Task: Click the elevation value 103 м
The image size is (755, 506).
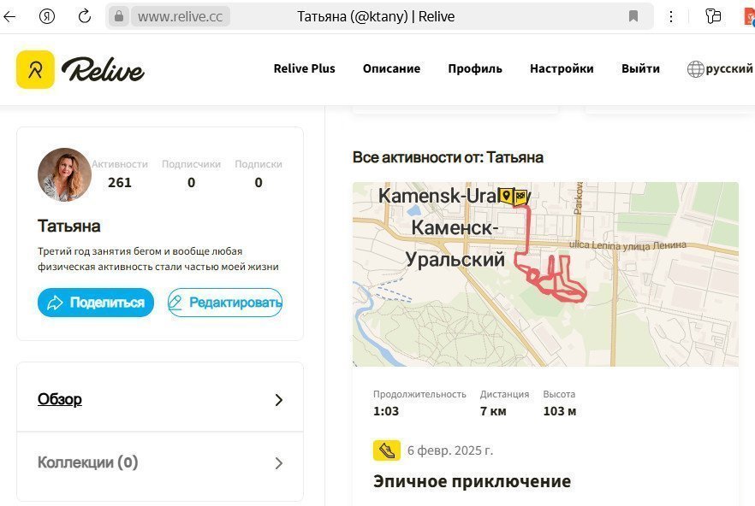Action: (560, 411)
